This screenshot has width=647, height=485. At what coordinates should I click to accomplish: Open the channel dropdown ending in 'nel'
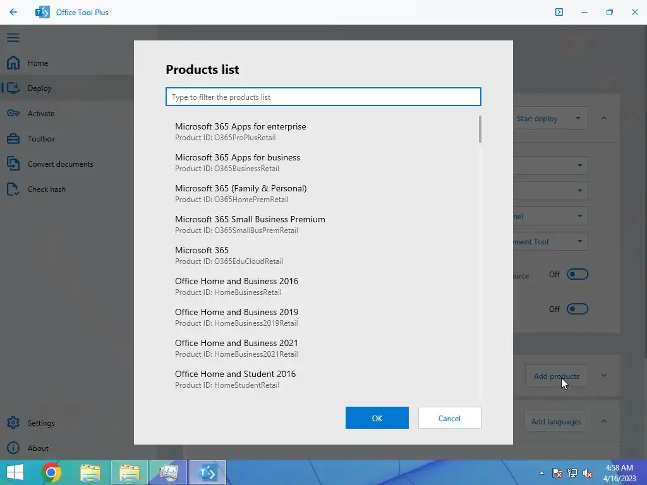(x=550, y=216)
